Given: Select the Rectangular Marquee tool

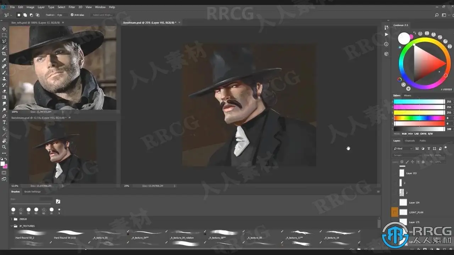Looking at the screenshot, I should point(4,35).
